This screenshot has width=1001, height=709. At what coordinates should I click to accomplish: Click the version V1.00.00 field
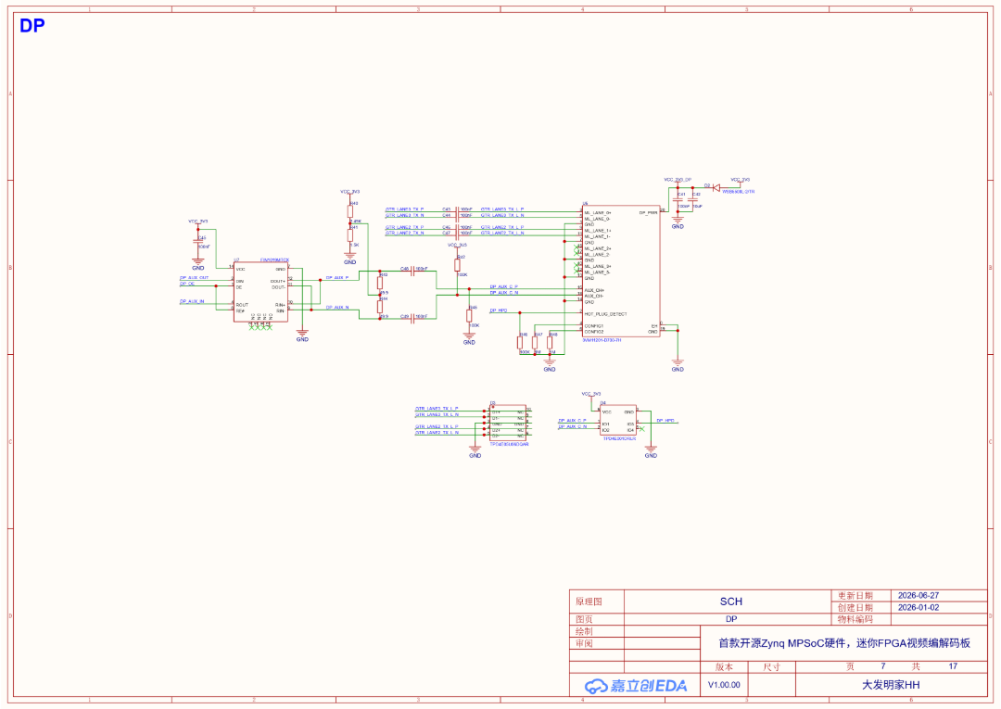(724, 685)
